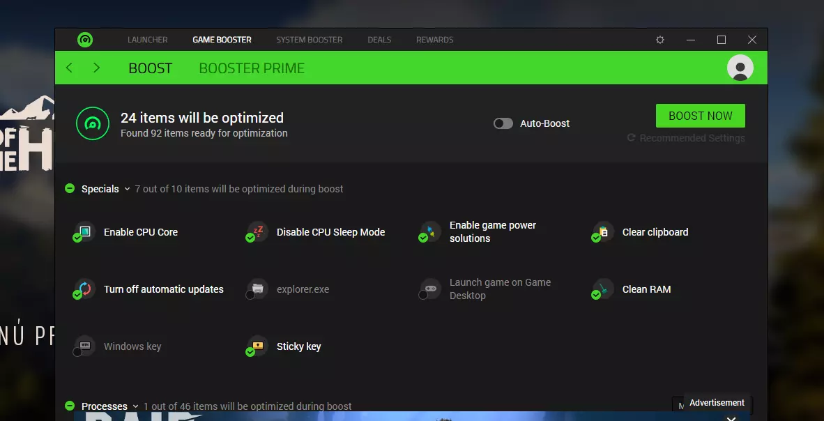
Task: Click the explorer.exe icon
Action: (x=257, y=289)
